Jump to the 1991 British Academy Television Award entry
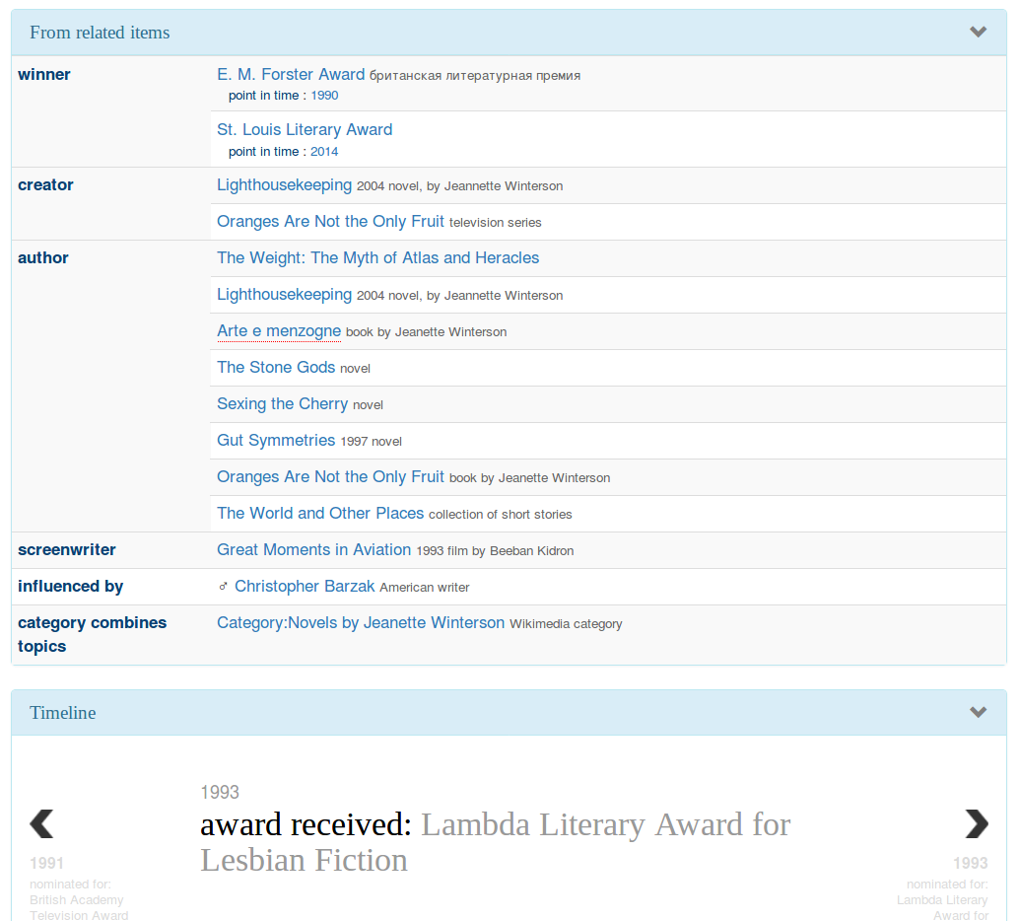Viewport: 1019px width, 921px height. pyautogui.click(x=79, y=887)
